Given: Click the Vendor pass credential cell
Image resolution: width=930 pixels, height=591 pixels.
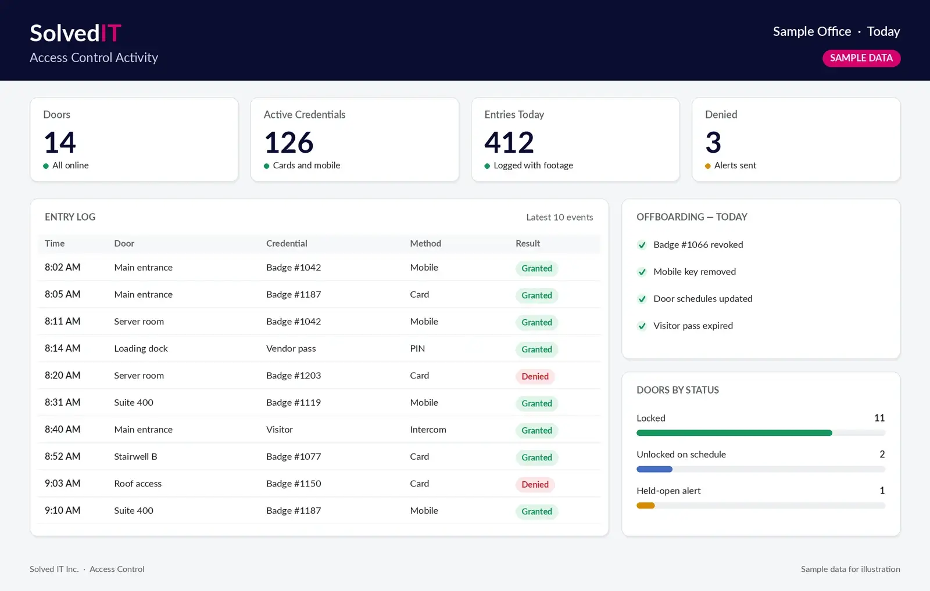Looking at the screenshot, I should pyautogui.click(x=291, y=349).
